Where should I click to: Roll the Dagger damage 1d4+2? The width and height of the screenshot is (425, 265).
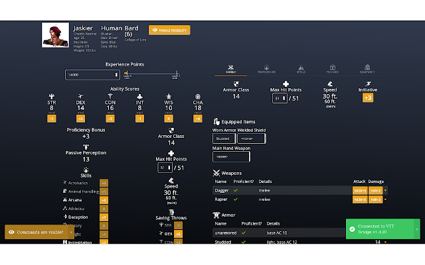pyautogui.click(x=375, y=190)
